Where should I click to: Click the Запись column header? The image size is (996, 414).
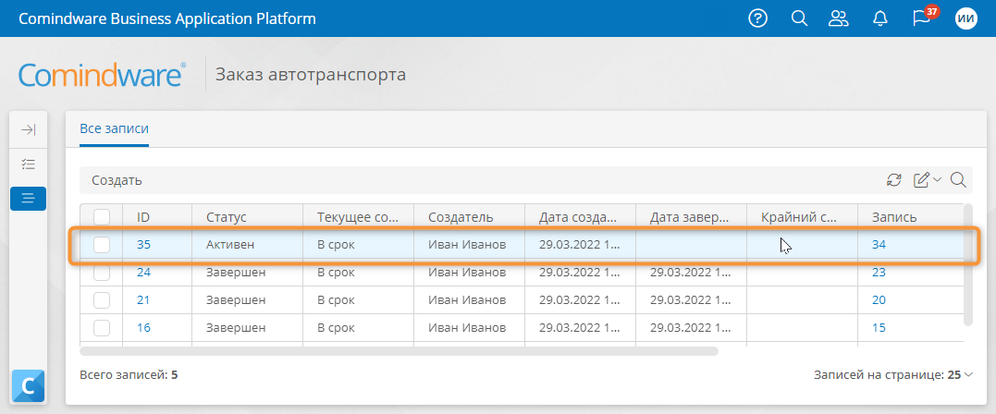tap(910, 217)
